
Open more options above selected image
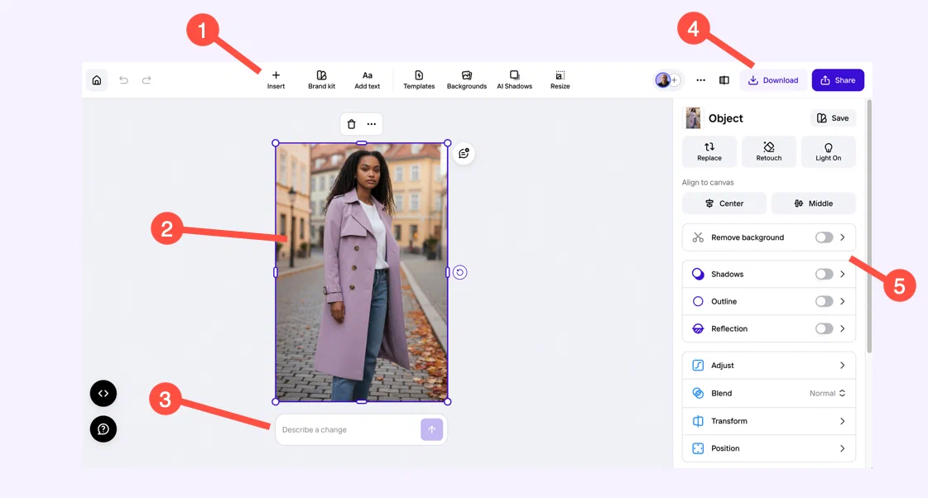click(371, 124)
